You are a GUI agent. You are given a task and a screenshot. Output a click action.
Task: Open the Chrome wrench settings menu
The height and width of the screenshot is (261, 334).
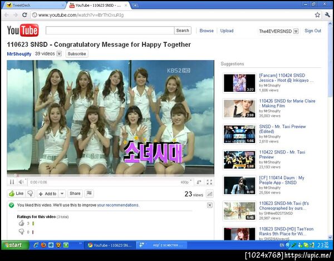click(327, 15)
